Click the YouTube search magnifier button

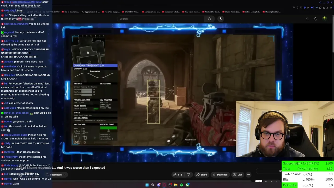coord(210,19)
